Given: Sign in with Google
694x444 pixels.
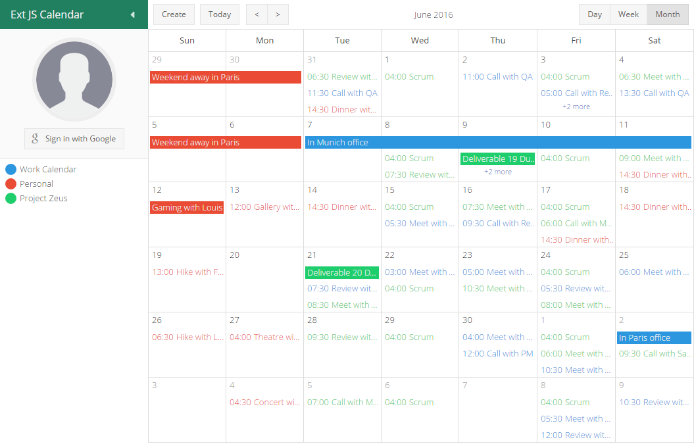Looking at the screenshot, I should click(74, 139).
